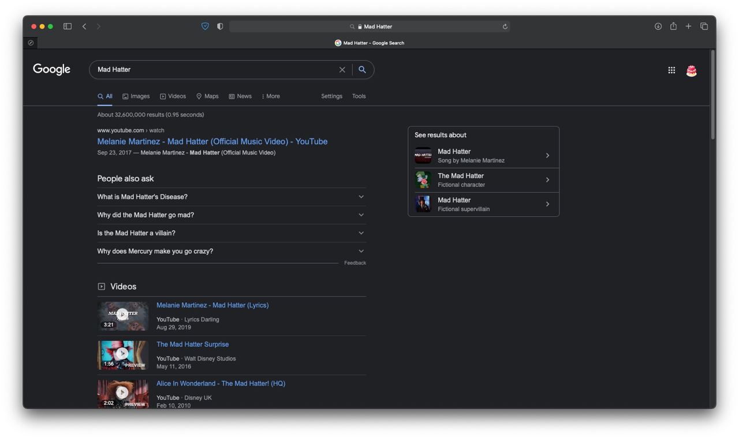Open the Settings dropdown
Image resolution: width=739 pixels, height=439 pixels.
coord(332,96)
